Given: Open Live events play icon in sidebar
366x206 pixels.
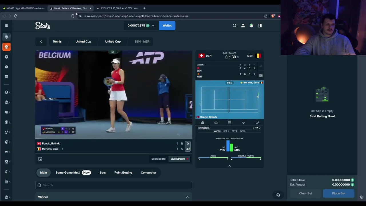Looking at the screenshot, I should click(x=6, y=57).
